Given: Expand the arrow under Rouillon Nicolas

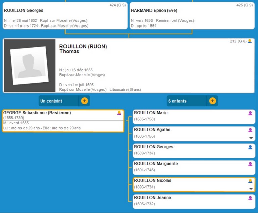Looking at the screenshot, I should (x=251, y=189).
